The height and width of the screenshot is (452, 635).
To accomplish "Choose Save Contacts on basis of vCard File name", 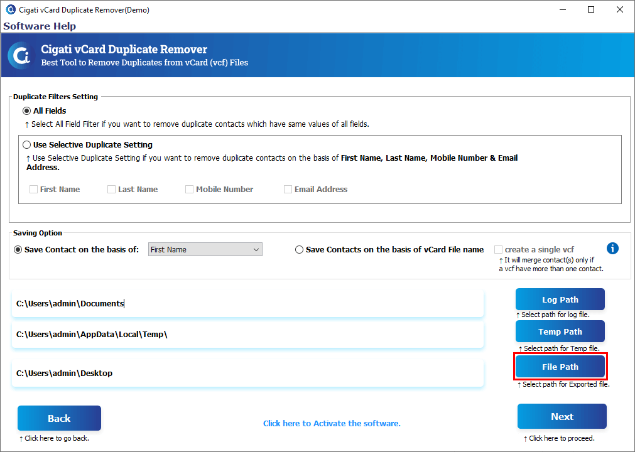I will pos(299,250).
